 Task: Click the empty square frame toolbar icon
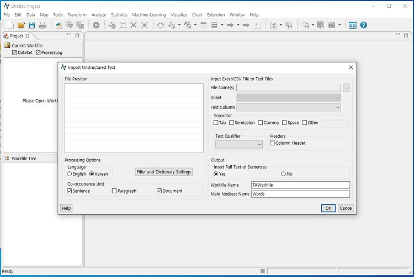pyautogui.click(x=123, y=25)
